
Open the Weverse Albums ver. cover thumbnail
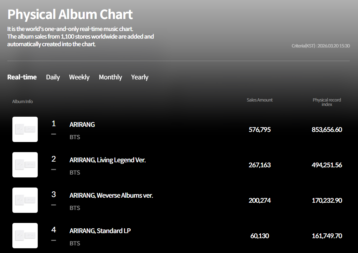pyautogui.click(x=25, y=200)
